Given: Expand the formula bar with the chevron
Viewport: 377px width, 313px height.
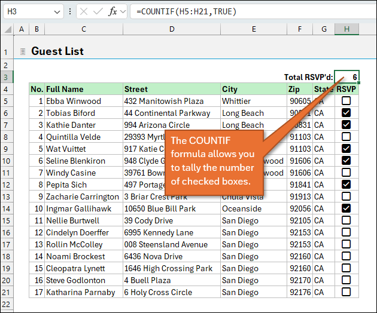Looking at the screenshot, I should click(x=123, y=11).
